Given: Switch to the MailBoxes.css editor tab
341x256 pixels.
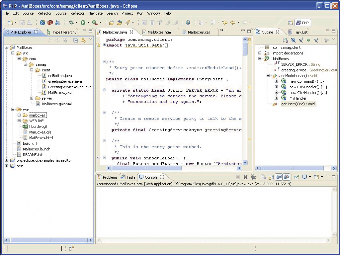Looking at the screenshot, I should pos(199,32).
